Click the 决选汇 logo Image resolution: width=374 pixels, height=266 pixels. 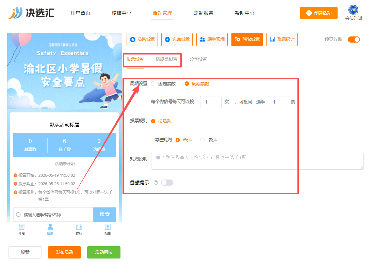(x=31, y=13)
